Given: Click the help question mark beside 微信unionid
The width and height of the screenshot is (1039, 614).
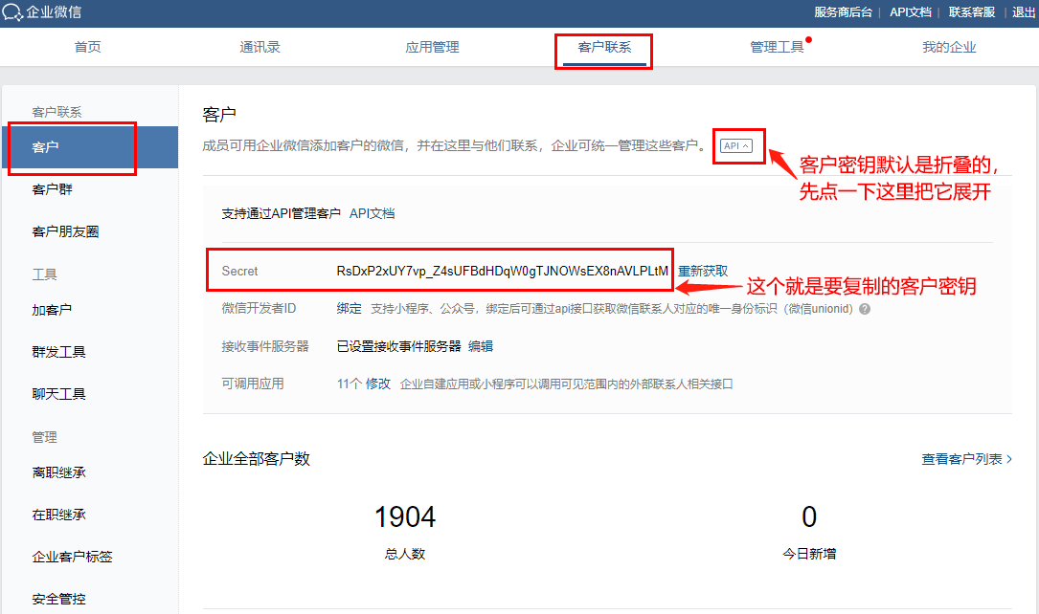Looking at the screenshot, I should [x=865, y=309].
